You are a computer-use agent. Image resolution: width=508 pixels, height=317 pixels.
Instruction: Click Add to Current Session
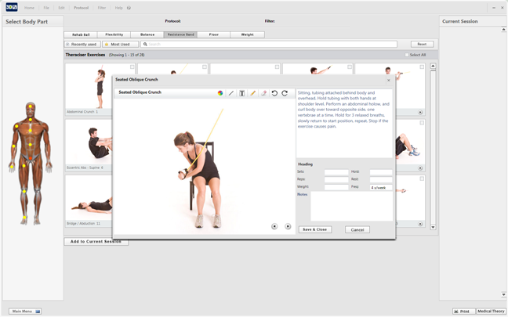[x=96, y=242]
